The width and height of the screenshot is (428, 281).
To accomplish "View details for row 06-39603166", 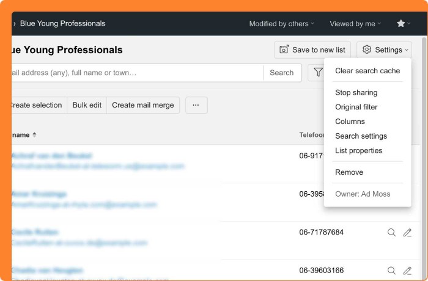I will click(391, 271).
